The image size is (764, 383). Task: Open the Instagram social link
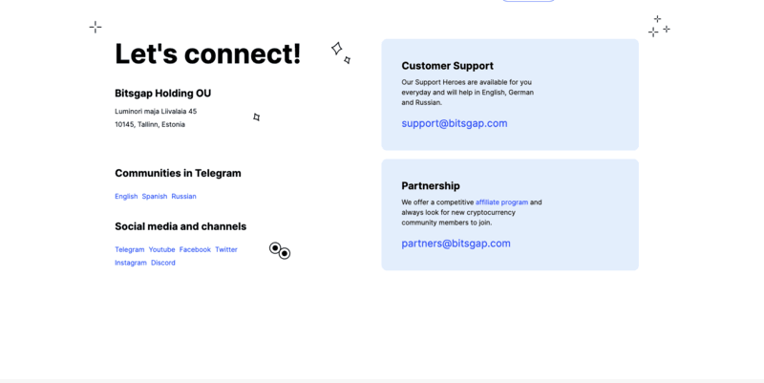coord(131,263)
